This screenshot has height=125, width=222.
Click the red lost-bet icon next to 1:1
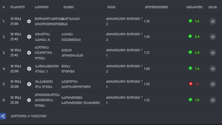[x=191, y=84]
